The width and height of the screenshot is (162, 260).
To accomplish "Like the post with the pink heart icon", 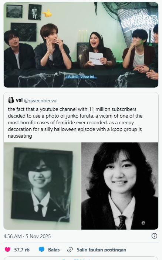I will (x=7, y=250).
